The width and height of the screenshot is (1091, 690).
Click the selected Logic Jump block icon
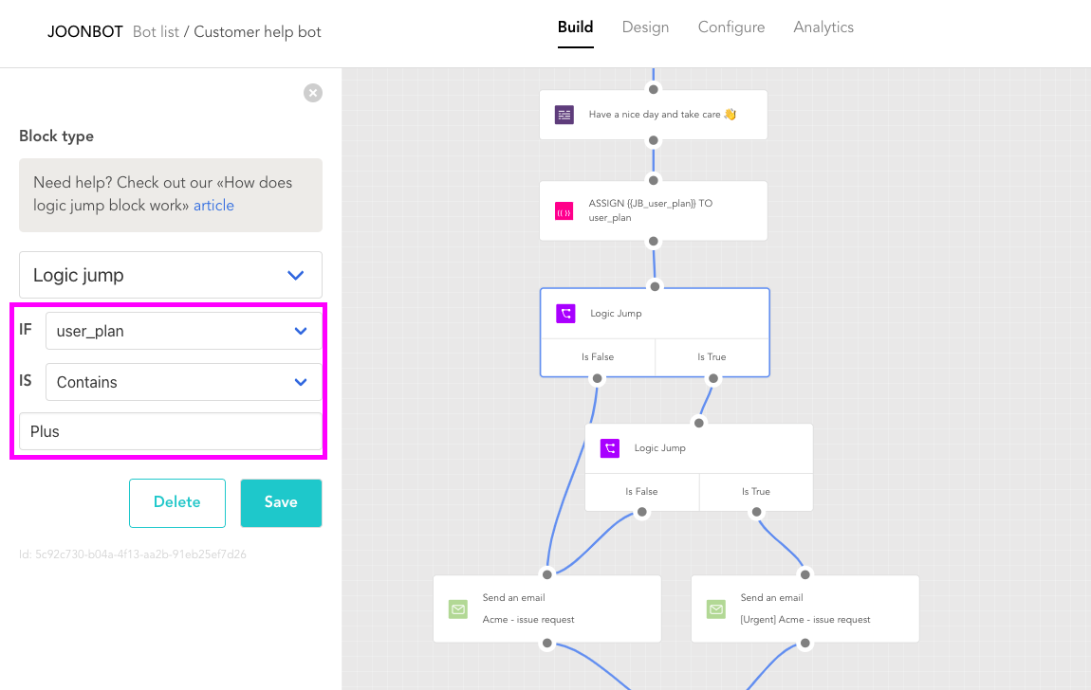tap(565, 314)
